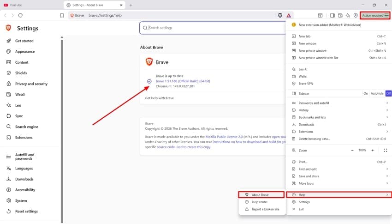Screen dimensions: 392x224
Task: Open the Action required main menu button
Action: tap(375, 16)
